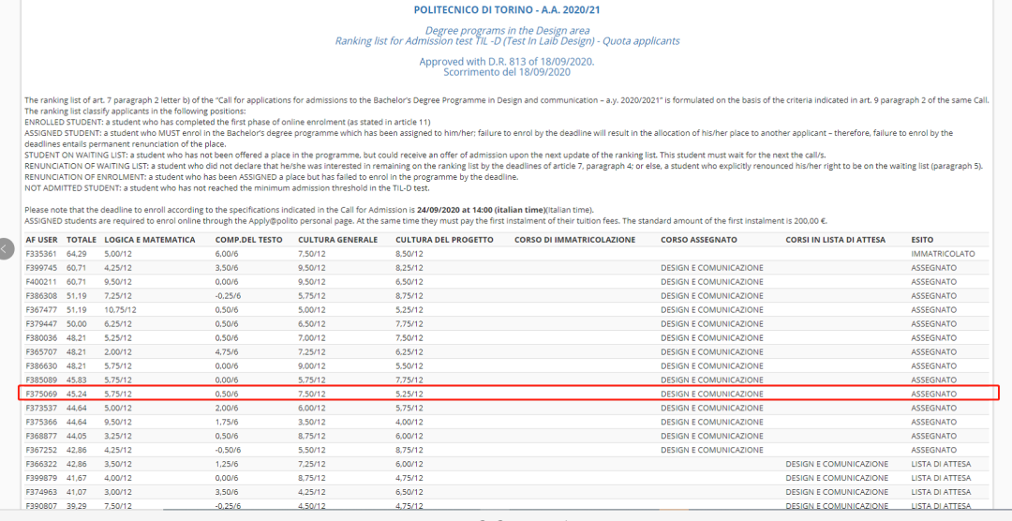
Task: Select the CORSO ASSEGNATO column header
Action: click(699, 240)
